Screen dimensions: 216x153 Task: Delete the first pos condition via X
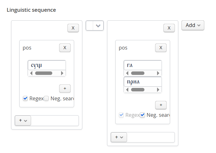[65, 48]
